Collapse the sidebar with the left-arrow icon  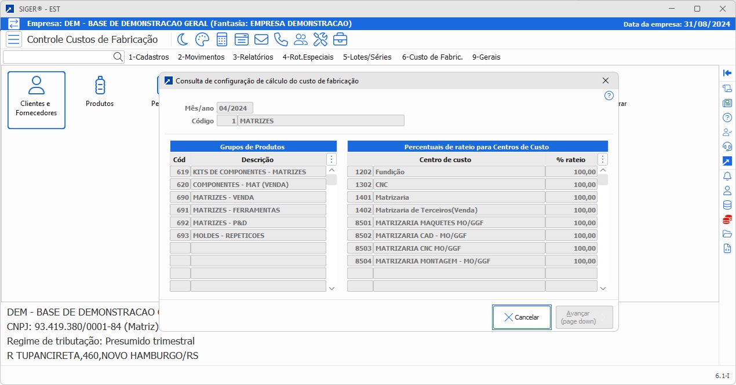728,73
